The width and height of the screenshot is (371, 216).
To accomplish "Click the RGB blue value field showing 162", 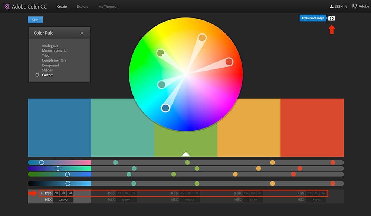I will pyautogui.click(x=70, y=193).
